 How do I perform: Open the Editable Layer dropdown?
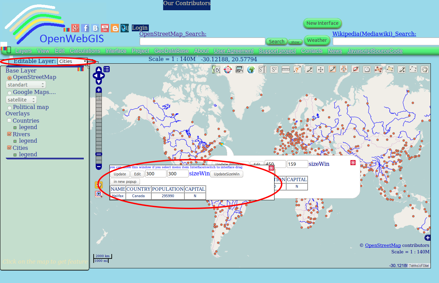pos(72,61)
